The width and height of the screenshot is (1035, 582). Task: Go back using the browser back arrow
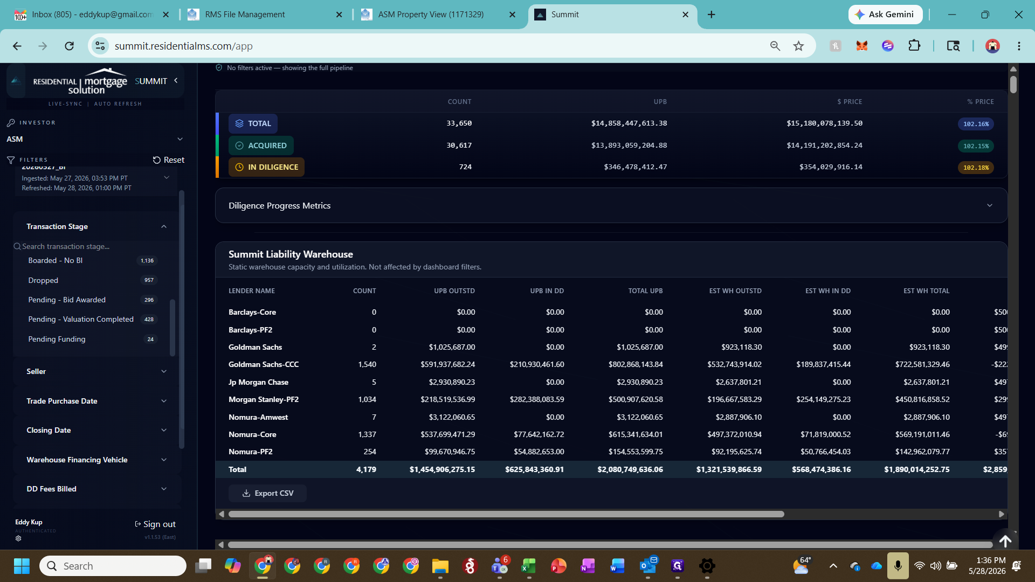(x=17, y=46)
